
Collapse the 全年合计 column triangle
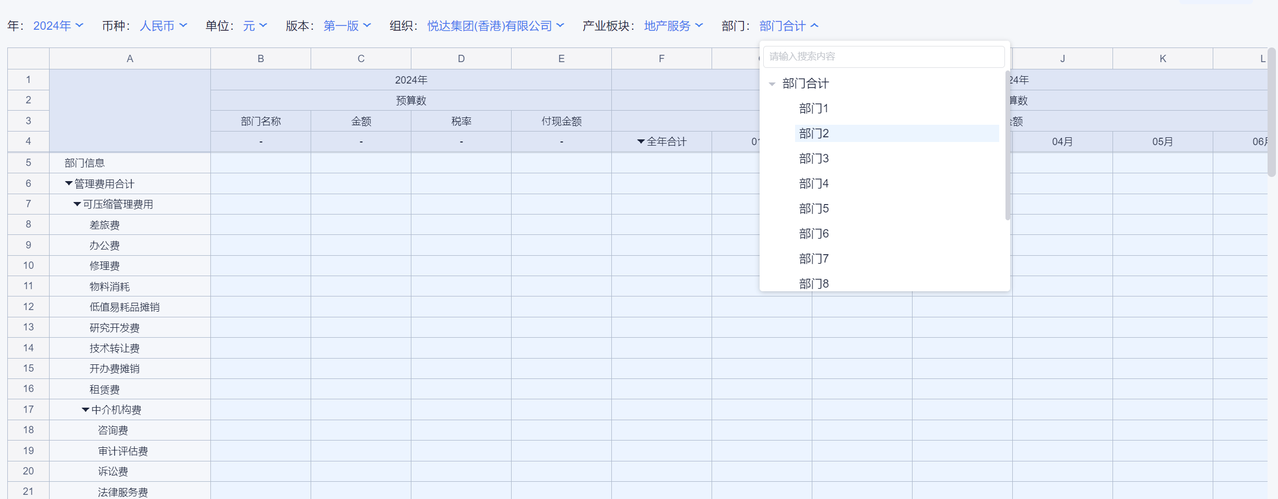641,142
